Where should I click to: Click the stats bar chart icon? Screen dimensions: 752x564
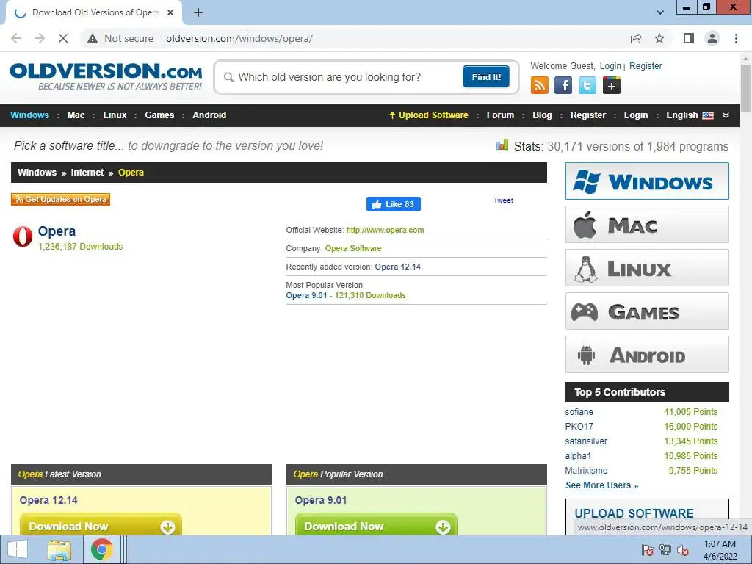point(502,145)
